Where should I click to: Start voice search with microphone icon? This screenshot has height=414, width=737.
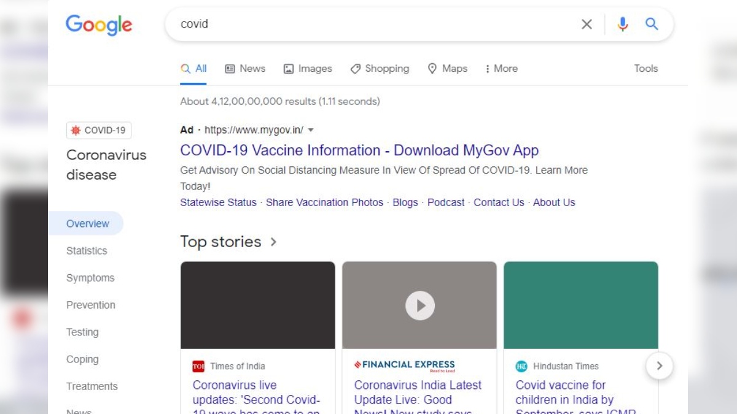tap(623, 24)
